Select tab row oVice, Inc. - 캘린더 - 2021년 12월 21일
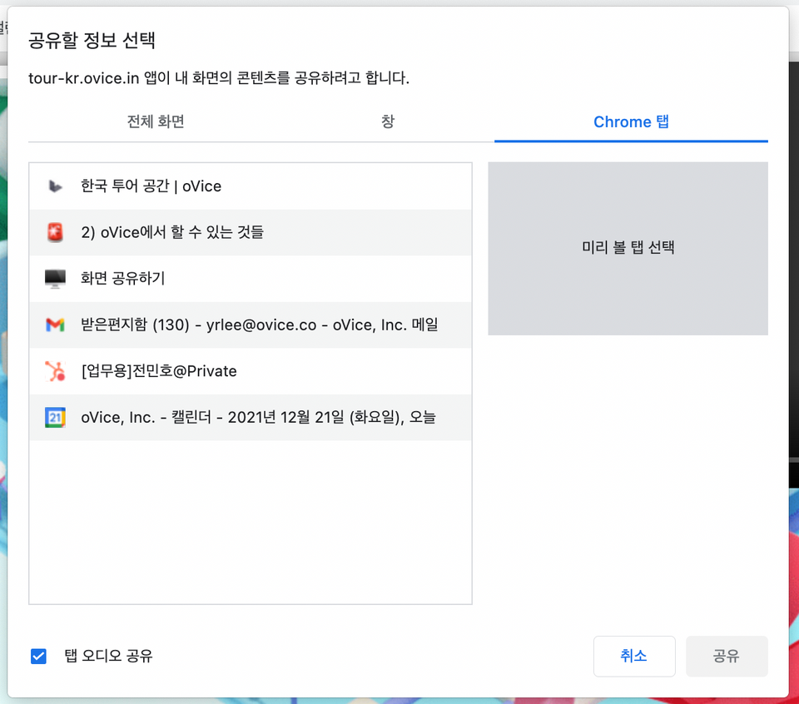This screenshot has height=704, width=799. tap(251, 417)
